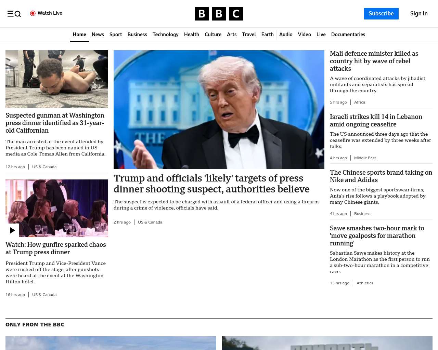This screenshot has width=438, height=350.
Task: Read the Sawe marathon headline
Action: tap(377, 235)
